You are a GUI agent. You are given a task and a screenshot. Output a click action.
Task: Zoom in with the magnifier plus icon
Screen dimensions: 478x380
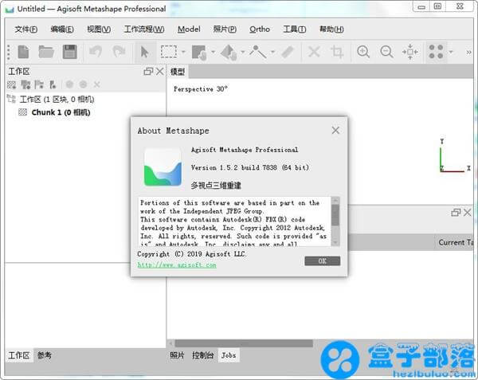coord(363,52)
